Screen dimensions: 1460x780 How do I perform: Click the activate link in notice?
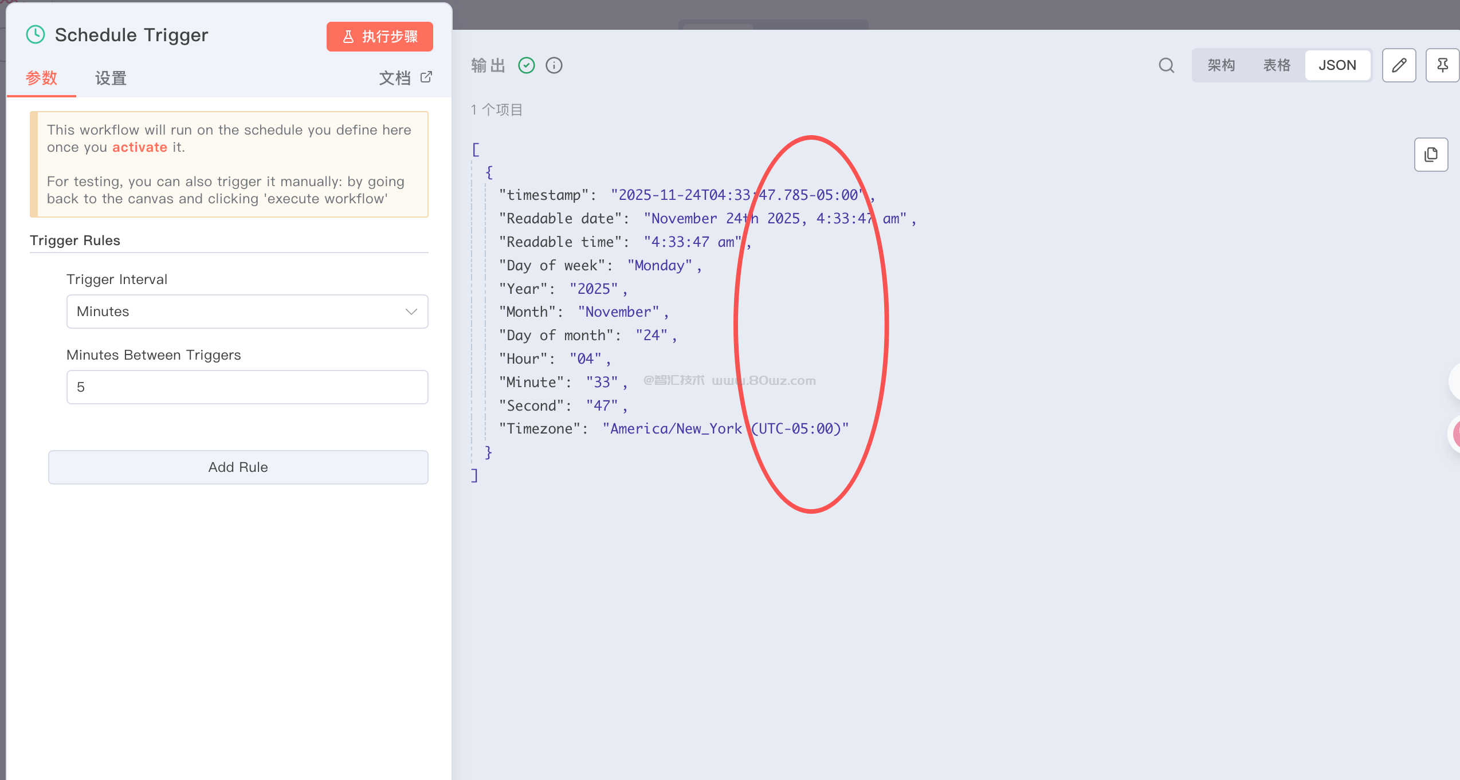pos(139,147)
